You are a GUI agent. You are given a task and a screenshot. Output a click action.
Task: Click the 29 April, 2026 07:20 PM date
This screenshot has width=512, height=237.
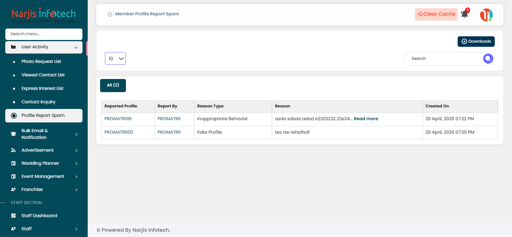pos(450,132)
